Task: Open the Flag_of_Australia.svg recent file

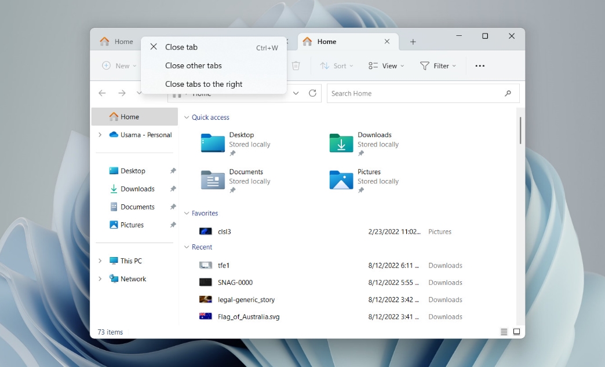Action: pyautogui.click(x=249, y=317)
